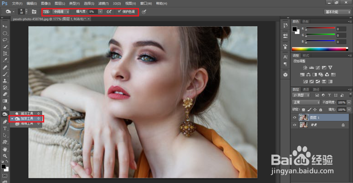Add a Photo Filter adjustment
The image size is (353, 183).
321,75
